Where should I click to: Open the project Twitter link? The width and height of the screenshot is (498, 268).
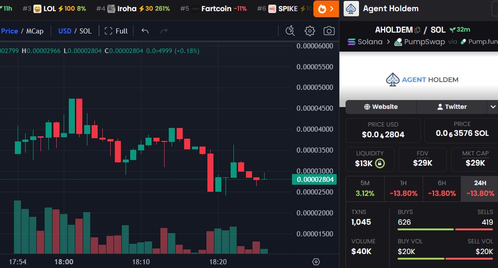click(452, 107)
